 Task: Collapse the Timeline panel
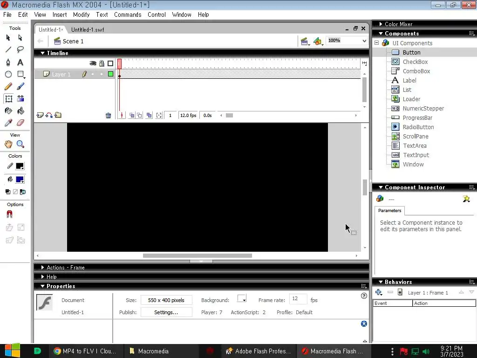tap(42, 53)
